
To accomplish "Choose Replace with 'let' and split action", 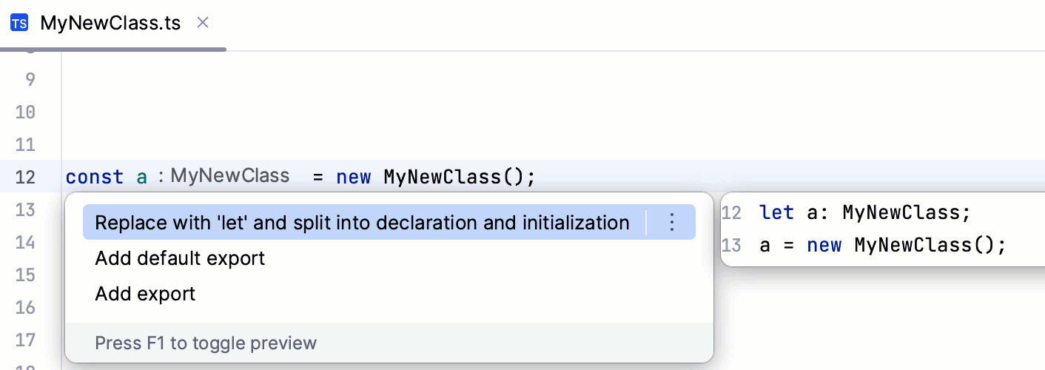I will pos(362,222).
